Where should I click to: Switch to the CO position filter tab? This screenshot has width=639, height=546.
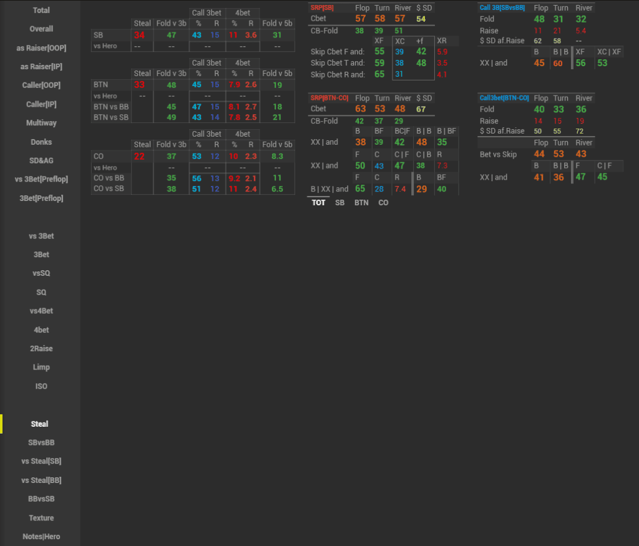click(x=383, y=203)
